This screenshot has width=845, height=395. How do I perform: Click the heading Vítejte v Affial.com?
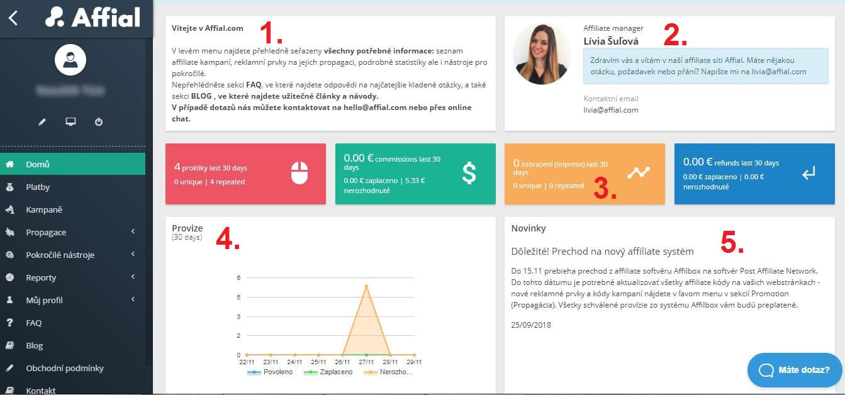(207, 28)
